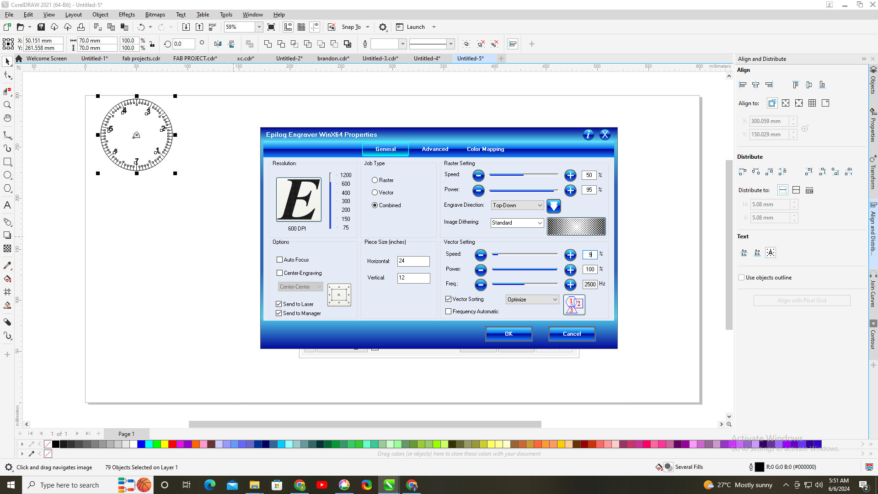This screenshot has height=494, width=878.
Task: Decrease Raster Speed with minus button
Action: click(478, 175)
